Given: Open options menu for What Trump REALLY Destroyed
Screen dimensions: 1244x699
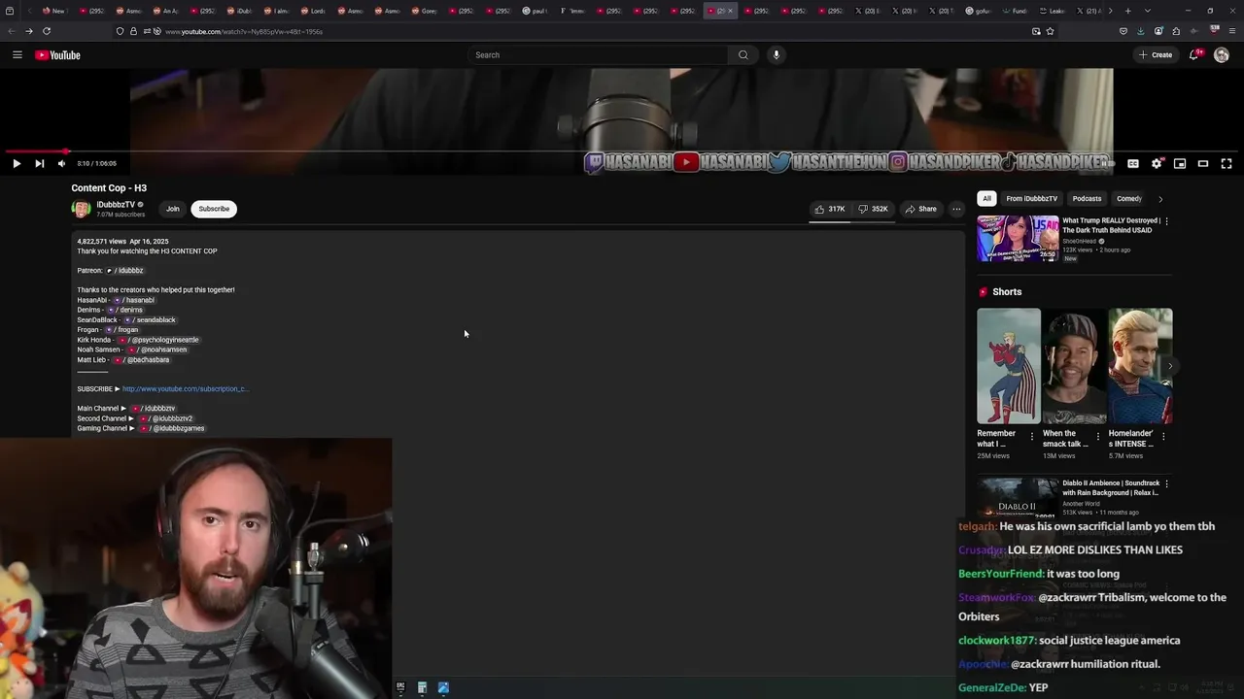Looking at the screenshot, I should pyautogui.click(x=1166, y=221).
